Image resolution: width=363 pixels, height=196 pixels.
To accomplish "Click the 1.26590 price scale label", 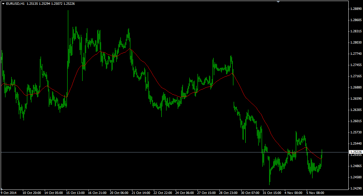I will [x=356, y=99].
